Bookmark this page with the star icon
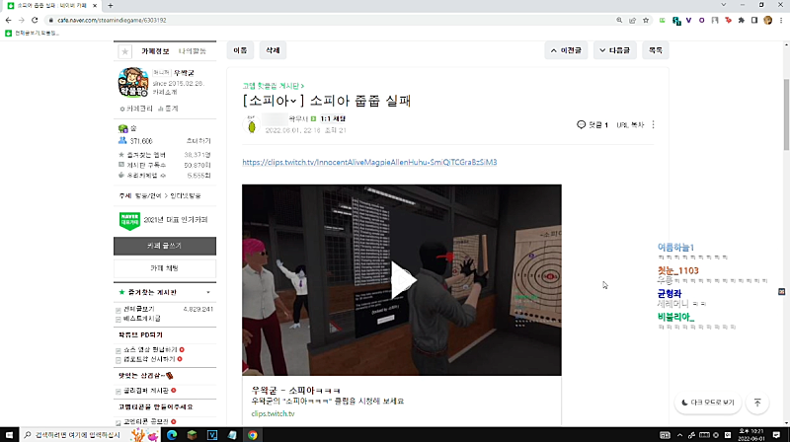The image size is (790, 442). [646, 20]
